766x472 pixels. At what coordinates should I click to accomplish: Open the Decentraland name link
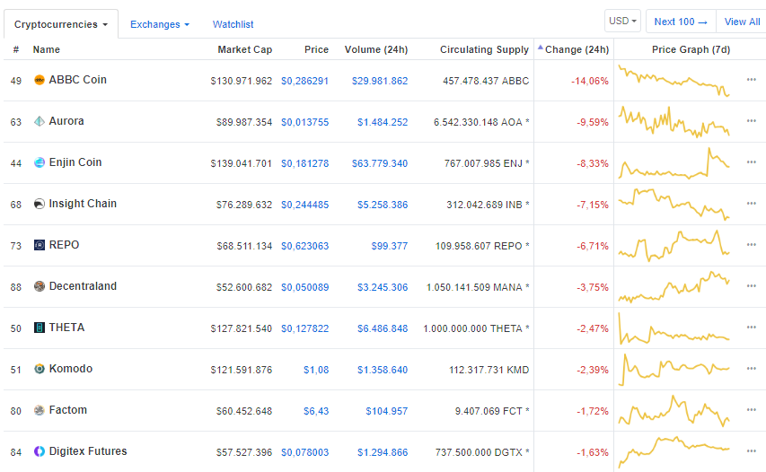click(83, 286)
